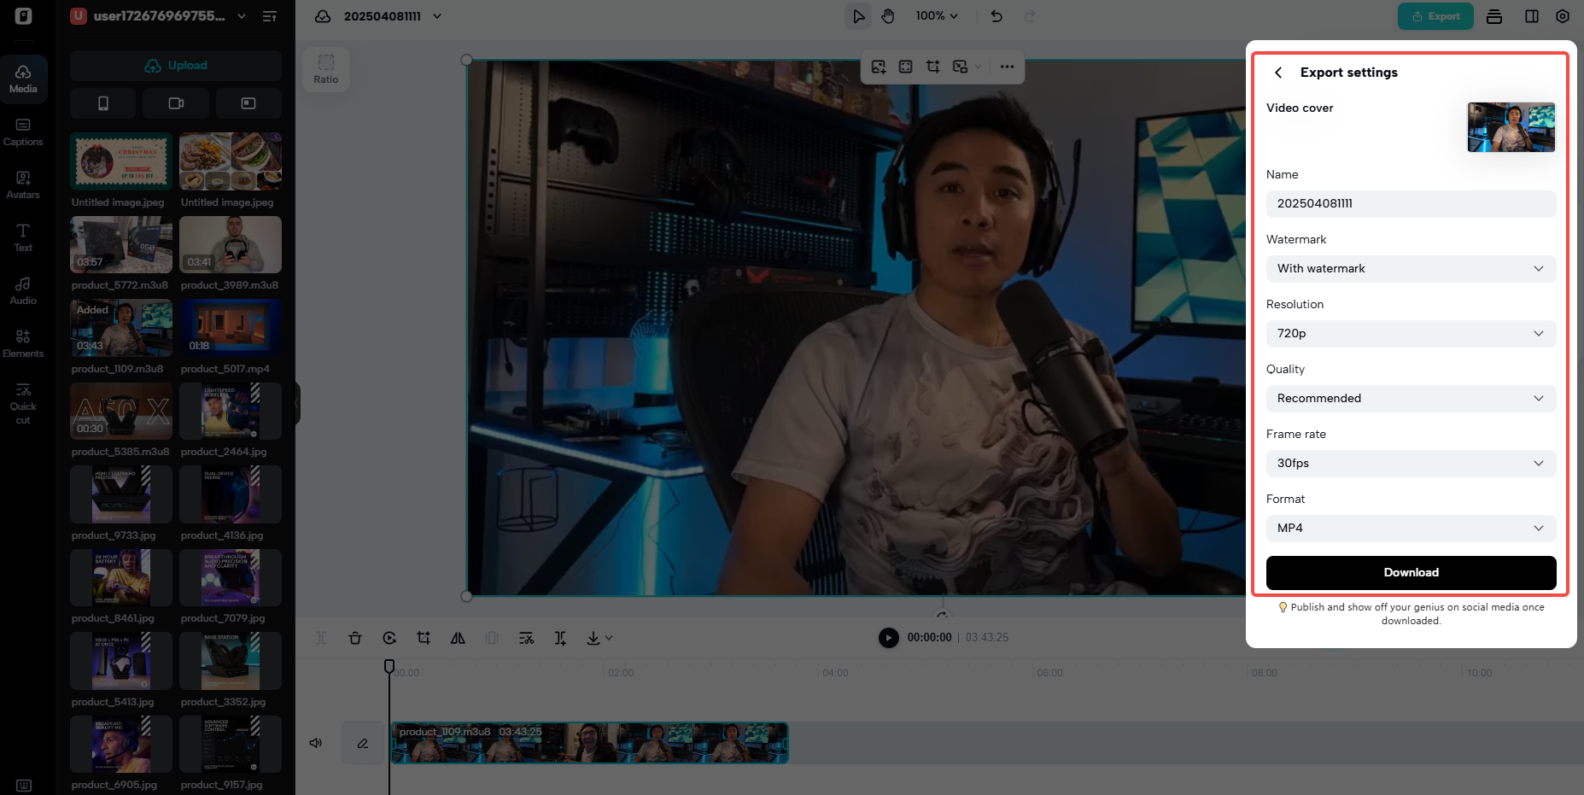Open the Captions panel

[x=23, y=132]
